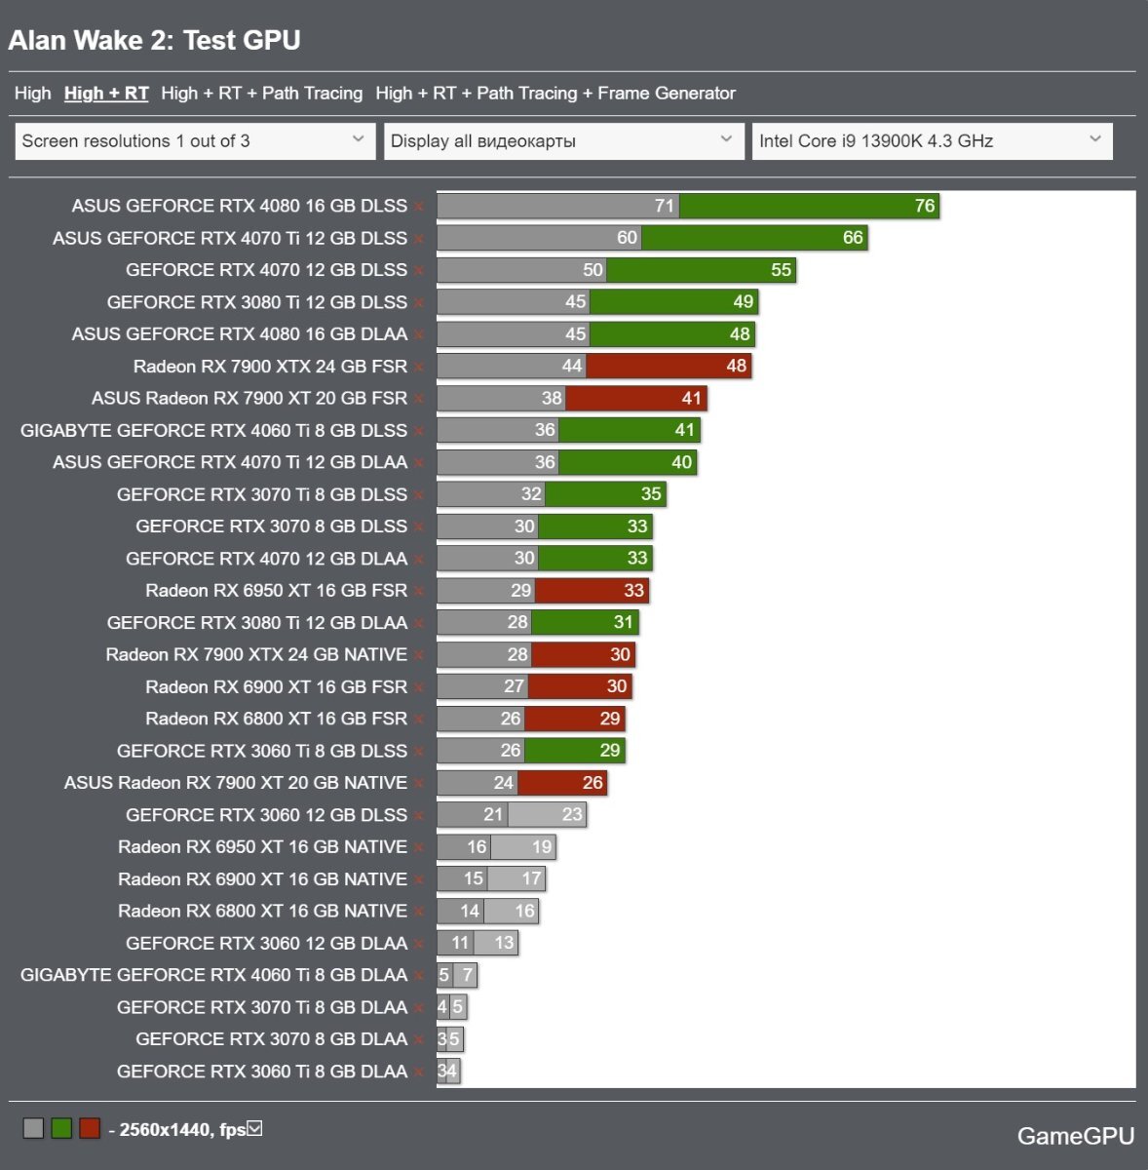
Task: Remove GEFORCE RTX 3060 12 GB DLAA via red x
Action: pos(419,945)
